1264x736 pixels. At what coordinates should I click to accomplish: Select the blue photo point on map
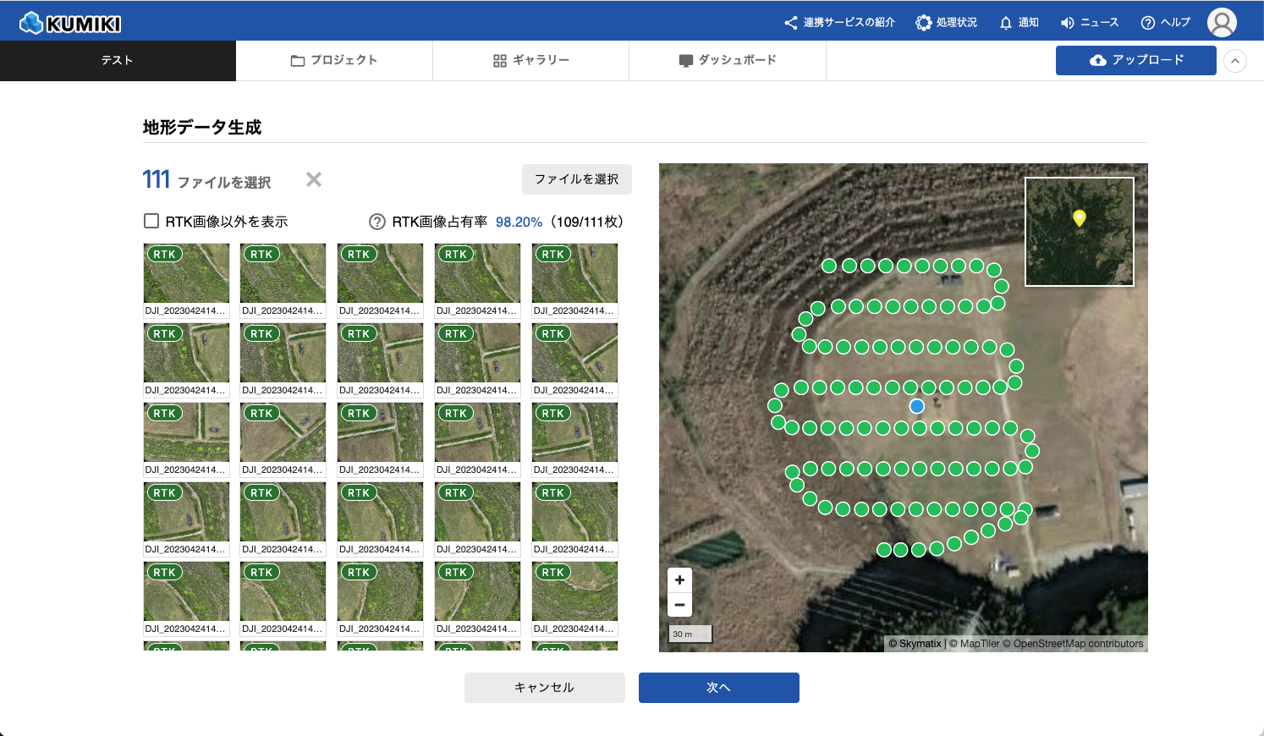(x=916, y=407)
